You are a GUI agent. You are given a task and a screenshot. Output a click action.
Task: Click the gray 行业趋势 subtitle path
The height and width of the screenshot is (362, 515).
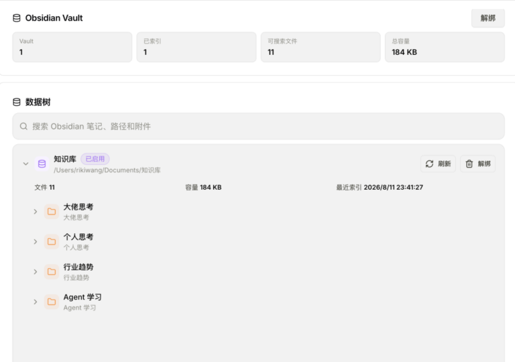click(x=76, y=278)
